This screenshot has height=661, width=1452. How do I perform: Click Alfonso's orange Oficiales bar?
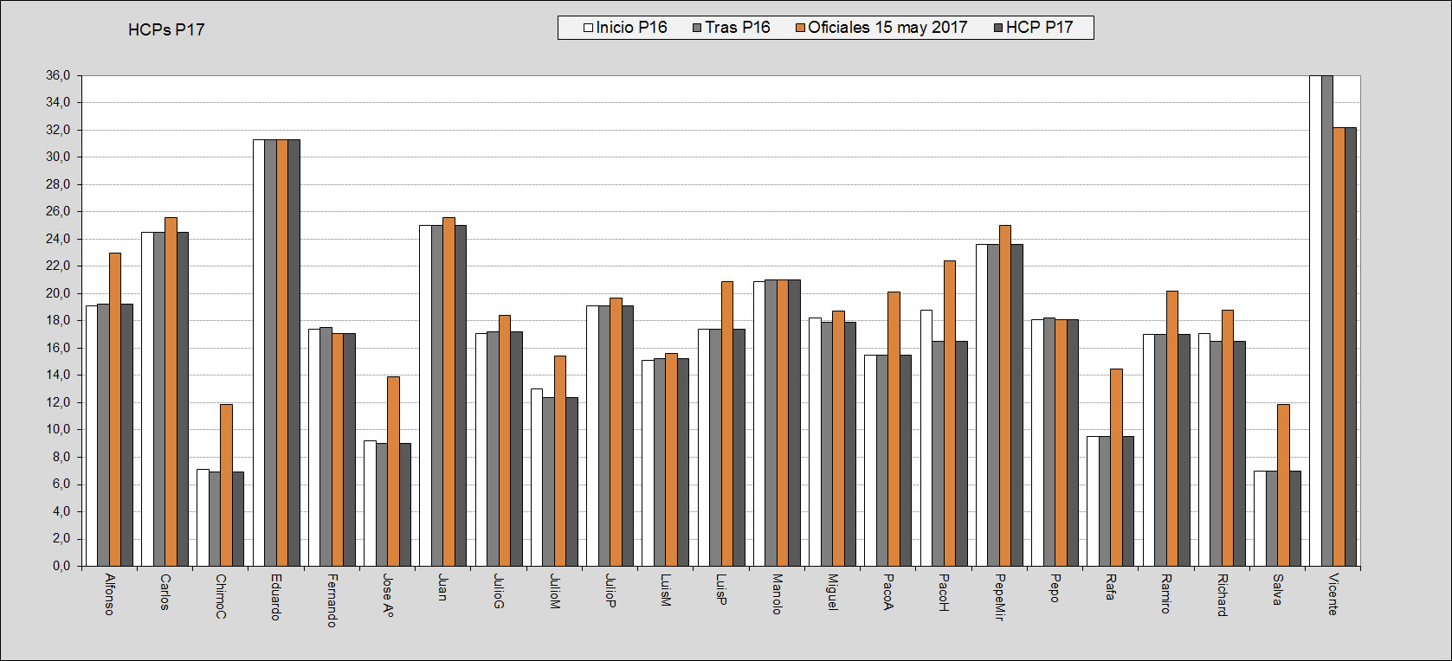pos(115,409)
